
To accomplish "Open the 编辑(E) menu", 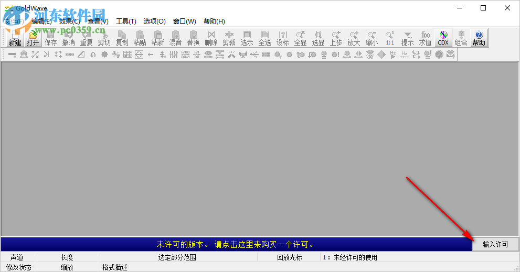I will click(42, 21).
